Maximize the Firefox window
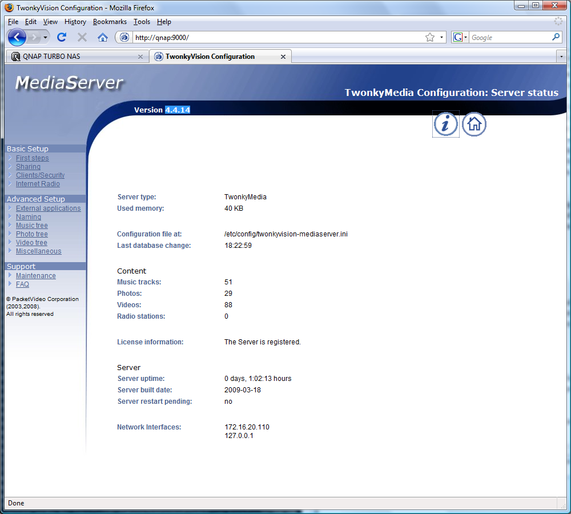This screenshot has height=514, width=571. pyautogui.click(x=536, y=6)
